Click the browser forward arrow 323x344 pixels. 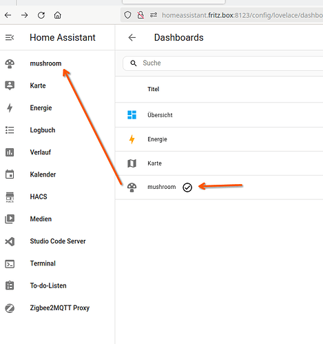tap(25, 15)
